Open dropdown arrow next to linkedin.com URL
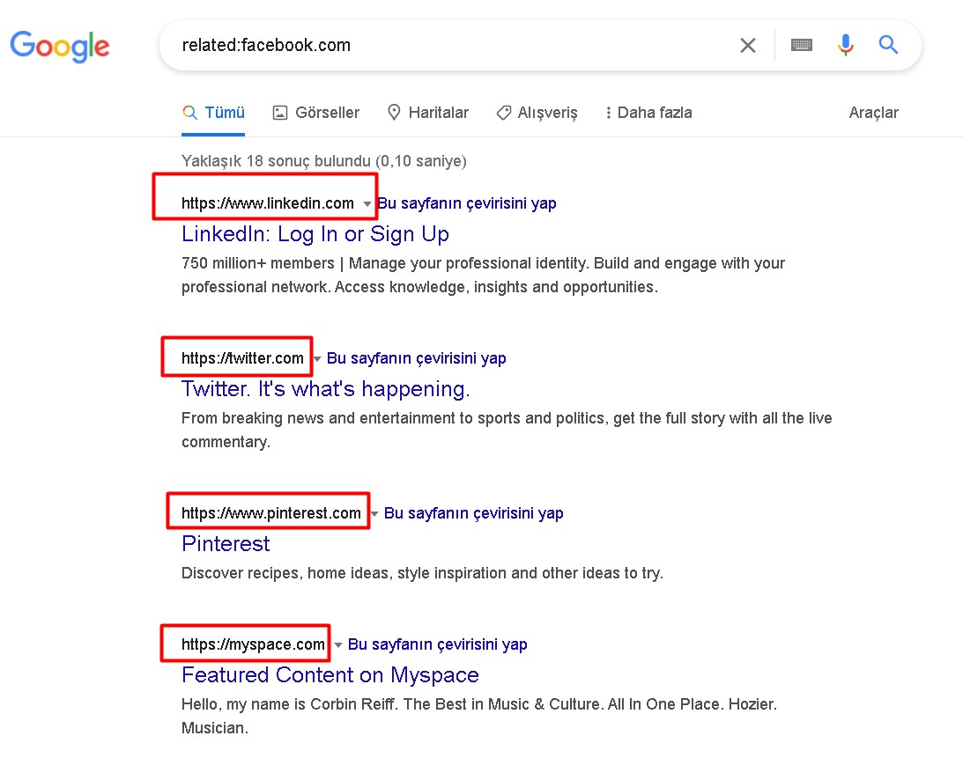The width and height of the screenshot is (963, 758). coord(367,203)
